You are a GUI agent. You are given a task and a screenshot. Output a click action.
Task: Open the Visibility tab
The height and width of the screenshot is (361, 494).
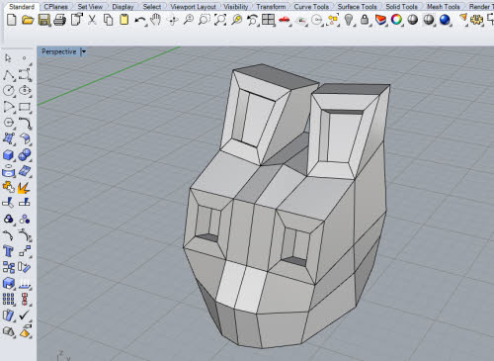(236, 7)
